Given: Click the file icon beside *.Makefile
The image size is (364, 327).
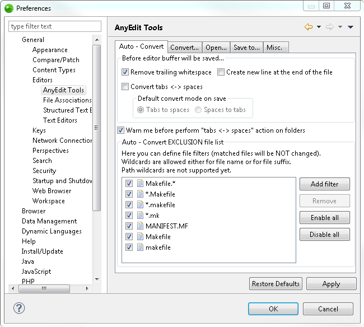Looking at the screenshot, I should coord(140,194).
